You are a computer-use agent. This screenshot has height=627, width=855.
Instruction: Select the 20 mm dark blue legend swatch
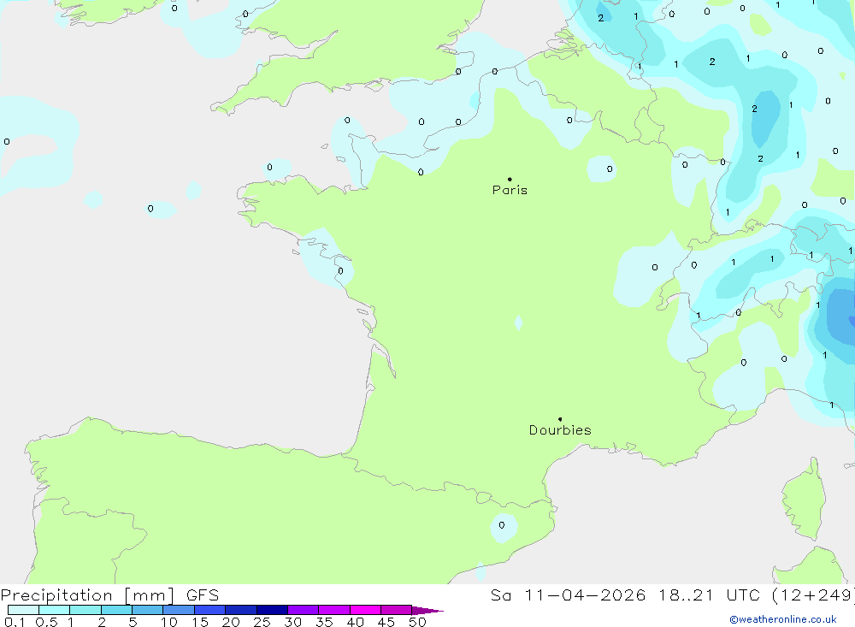[x=240, y=610]
